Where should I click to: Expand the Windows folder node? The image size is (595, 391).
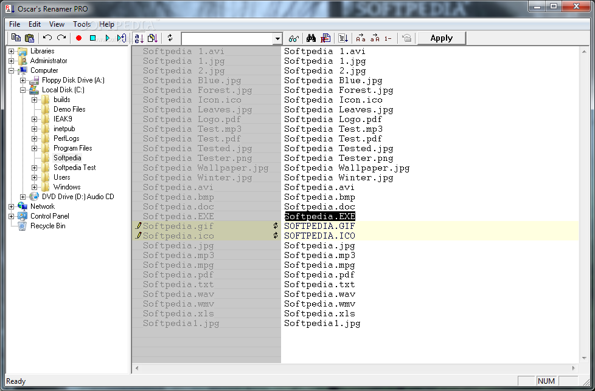pos(35,187)
